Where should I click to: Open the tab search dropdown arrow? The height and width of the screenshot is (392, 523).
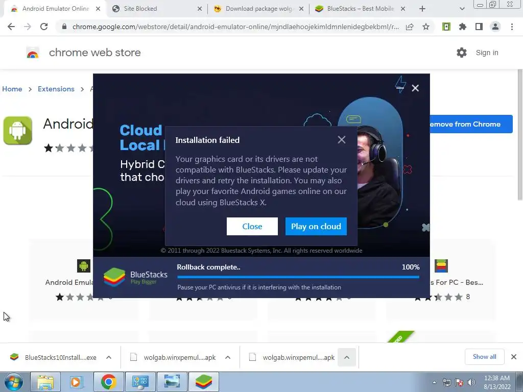coord(462,9)
